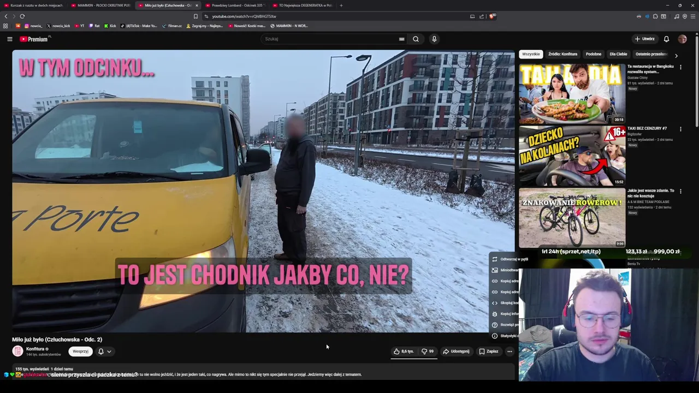Click the address bar URL

(244, 16)
